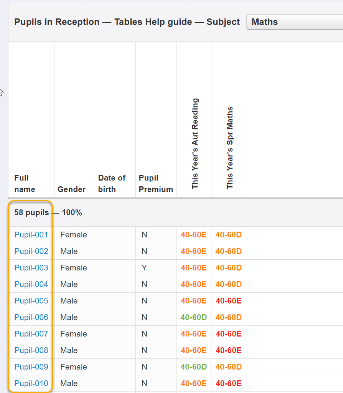The image size is (343, 393).
Task: Click This Year's Spr Maths column header
Action: tap(229, 148)
